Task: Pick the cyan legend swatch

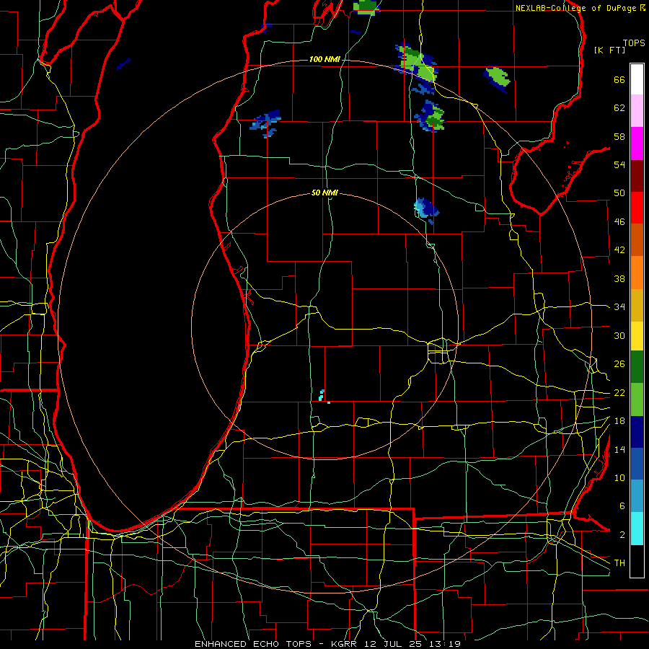Action: 637,529
